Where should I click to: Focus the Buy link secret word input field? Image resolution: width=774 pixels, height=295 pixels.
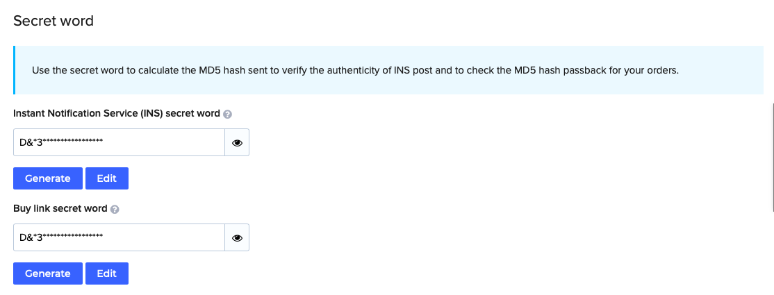coord(119,238)
